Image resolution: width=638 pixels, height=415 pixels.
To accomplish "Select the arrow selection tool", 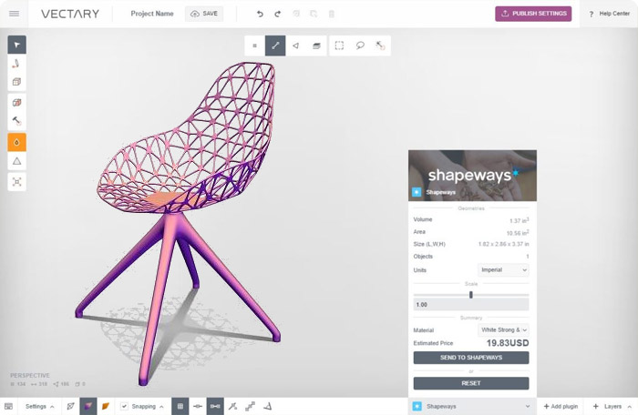I will [16, 45].
